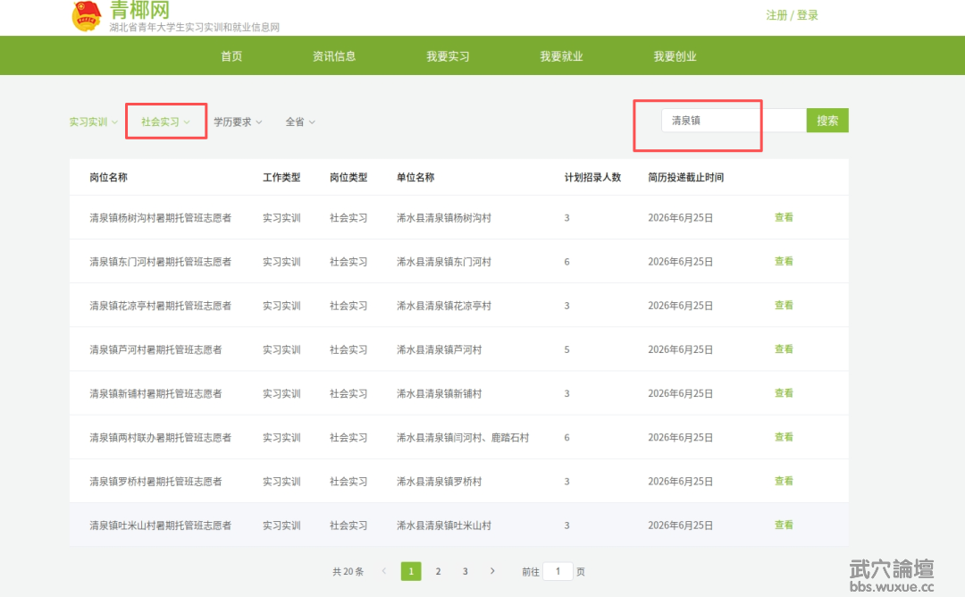Open the 资讯信息 menu
Screen dimensions: 965x597
pos(334,56)
